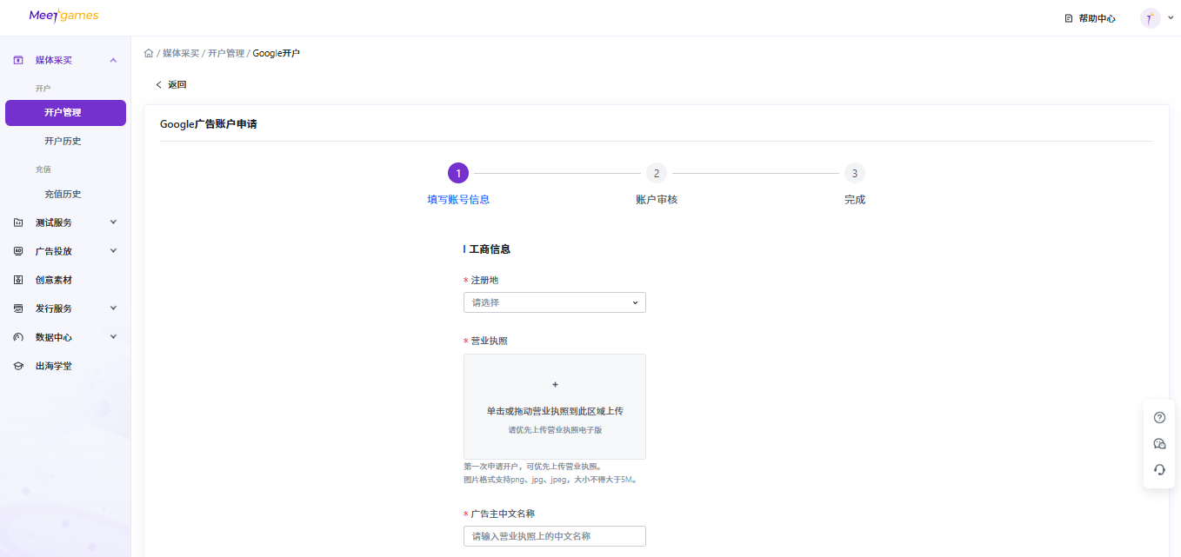Select the 测试服务 icon in sidebar
This screenshot has height=557, width=1181.
point(19,222)
